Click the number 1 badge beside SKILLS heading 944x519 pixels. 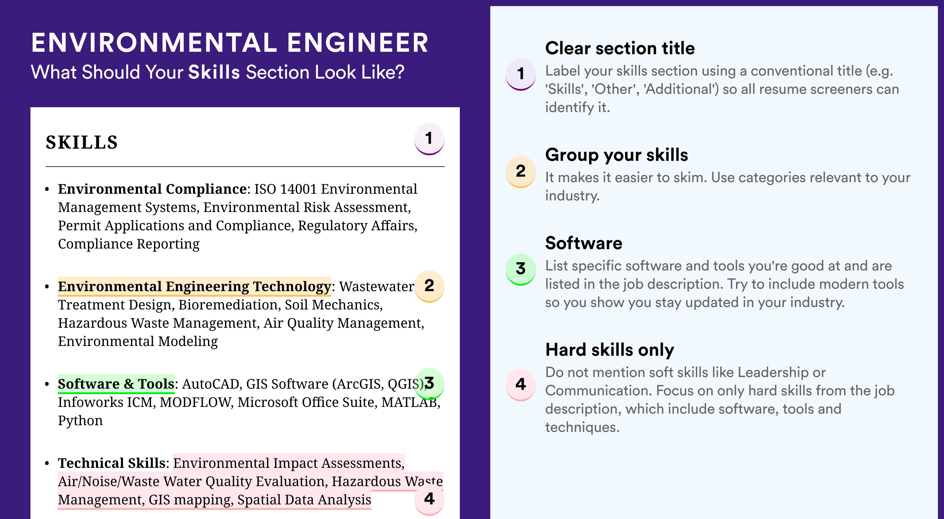(x=429, y=139)
